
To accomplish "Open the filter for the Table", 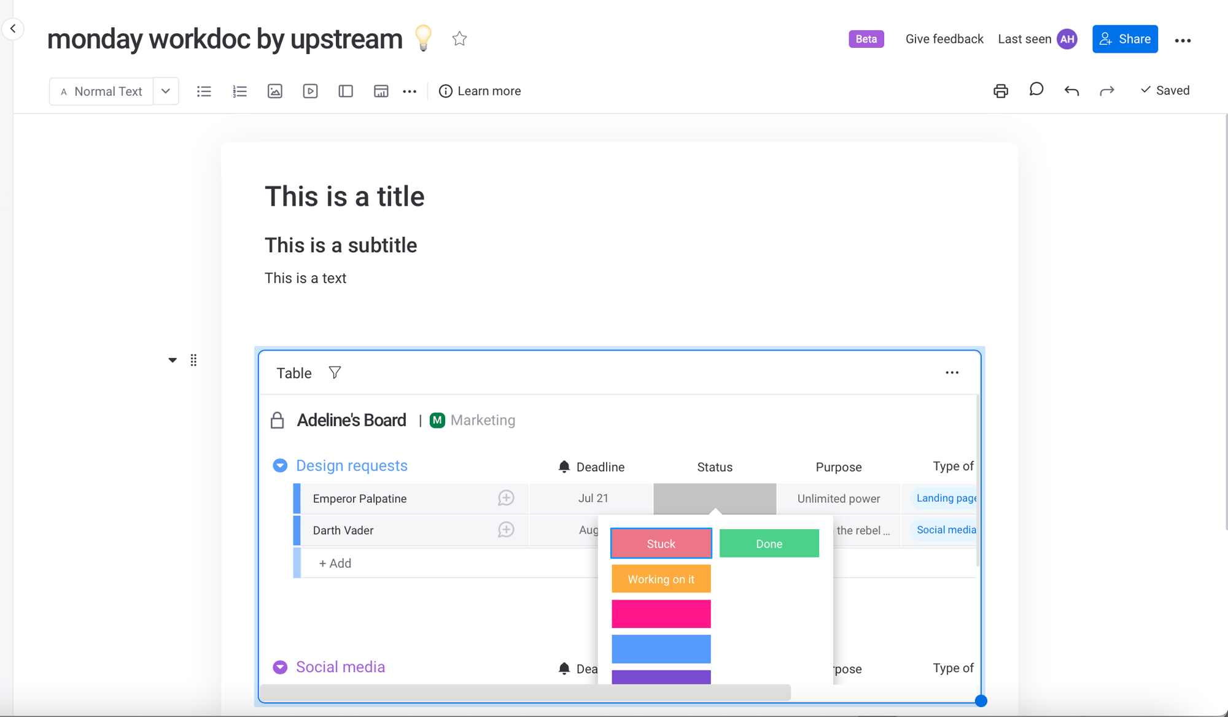I will point(335,372).
